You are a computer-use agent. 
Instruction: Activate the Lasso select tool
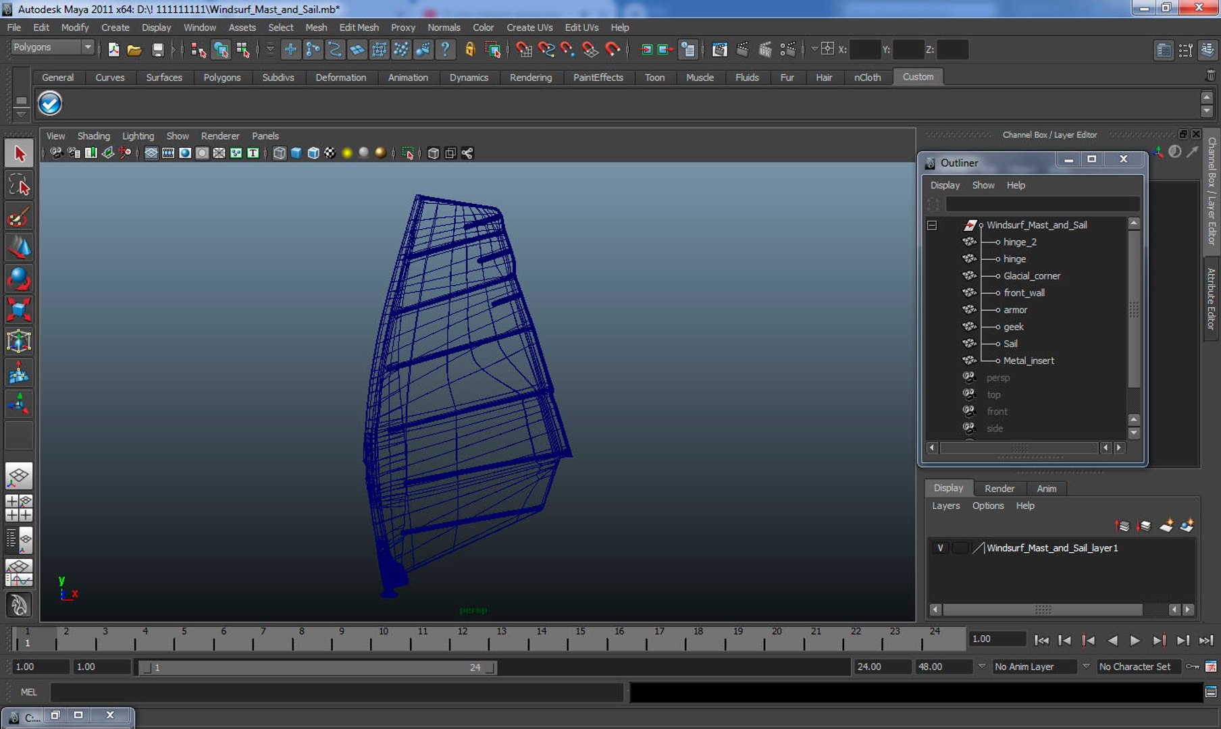19,185
